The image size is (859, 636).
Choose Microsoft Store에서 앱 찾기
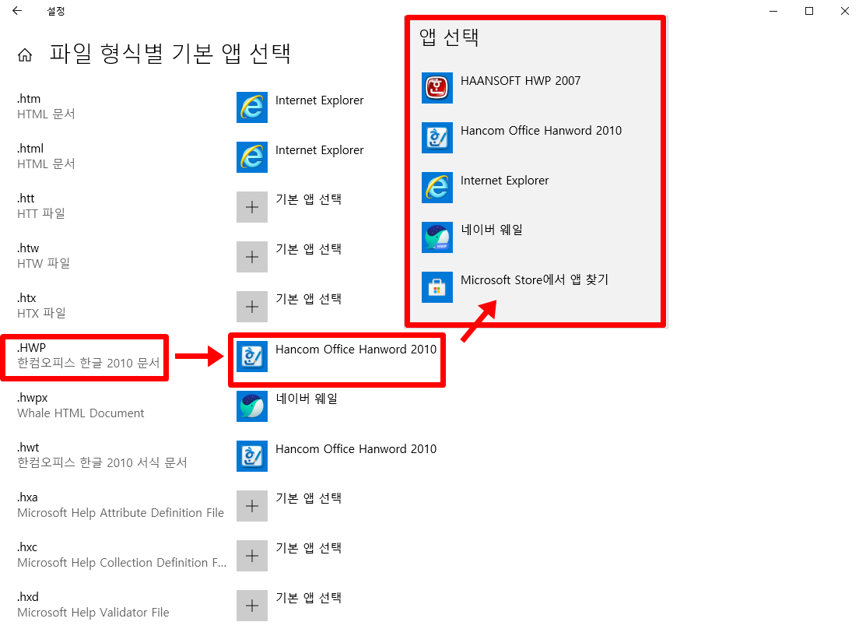[535, 280]
